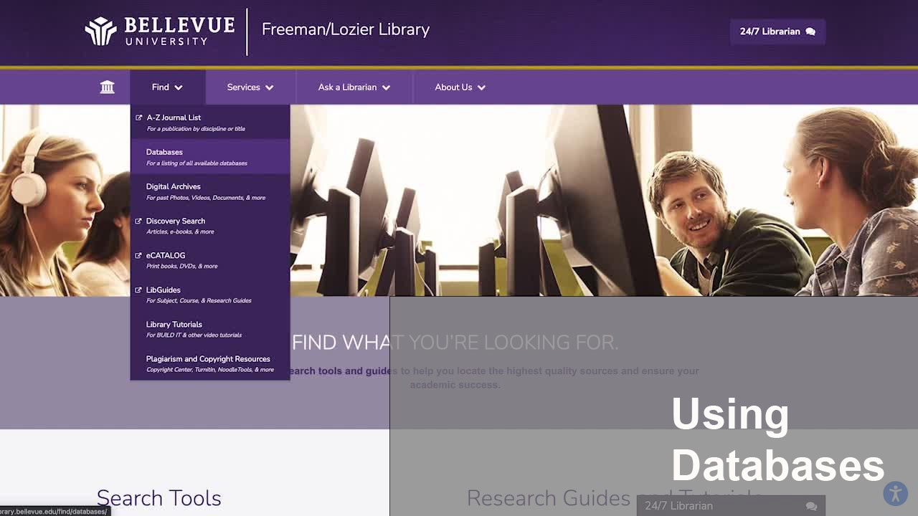The image size is (918, 516).
Task: Click chat icon in bottom 24/7 Librarian bar
Action: tap(811, 506)
